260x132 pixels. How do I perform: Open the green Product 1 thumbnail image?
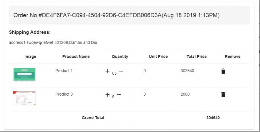coord(24,75)
